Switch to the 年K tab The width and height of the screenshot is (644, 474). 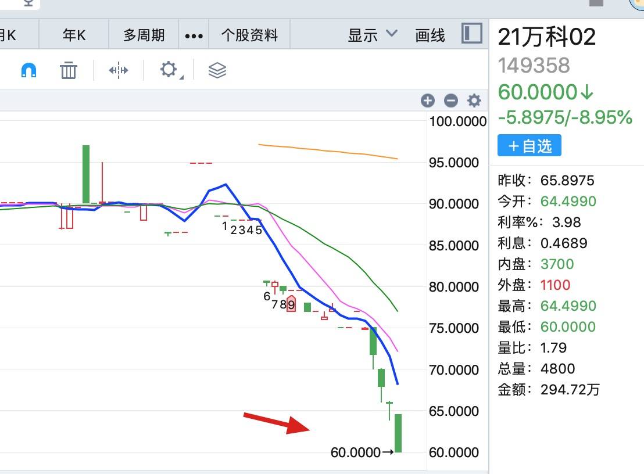coord(74,35)
